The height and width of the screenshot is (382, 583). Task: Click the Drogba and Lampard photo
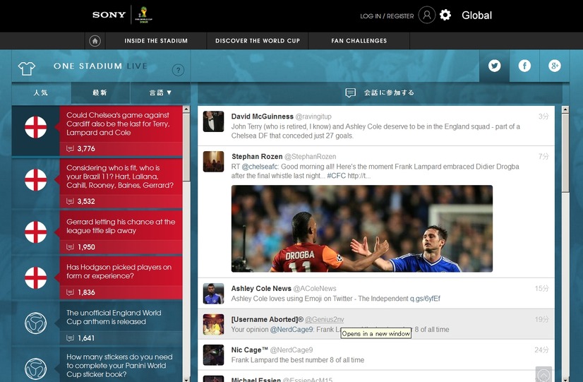[361, 228]
